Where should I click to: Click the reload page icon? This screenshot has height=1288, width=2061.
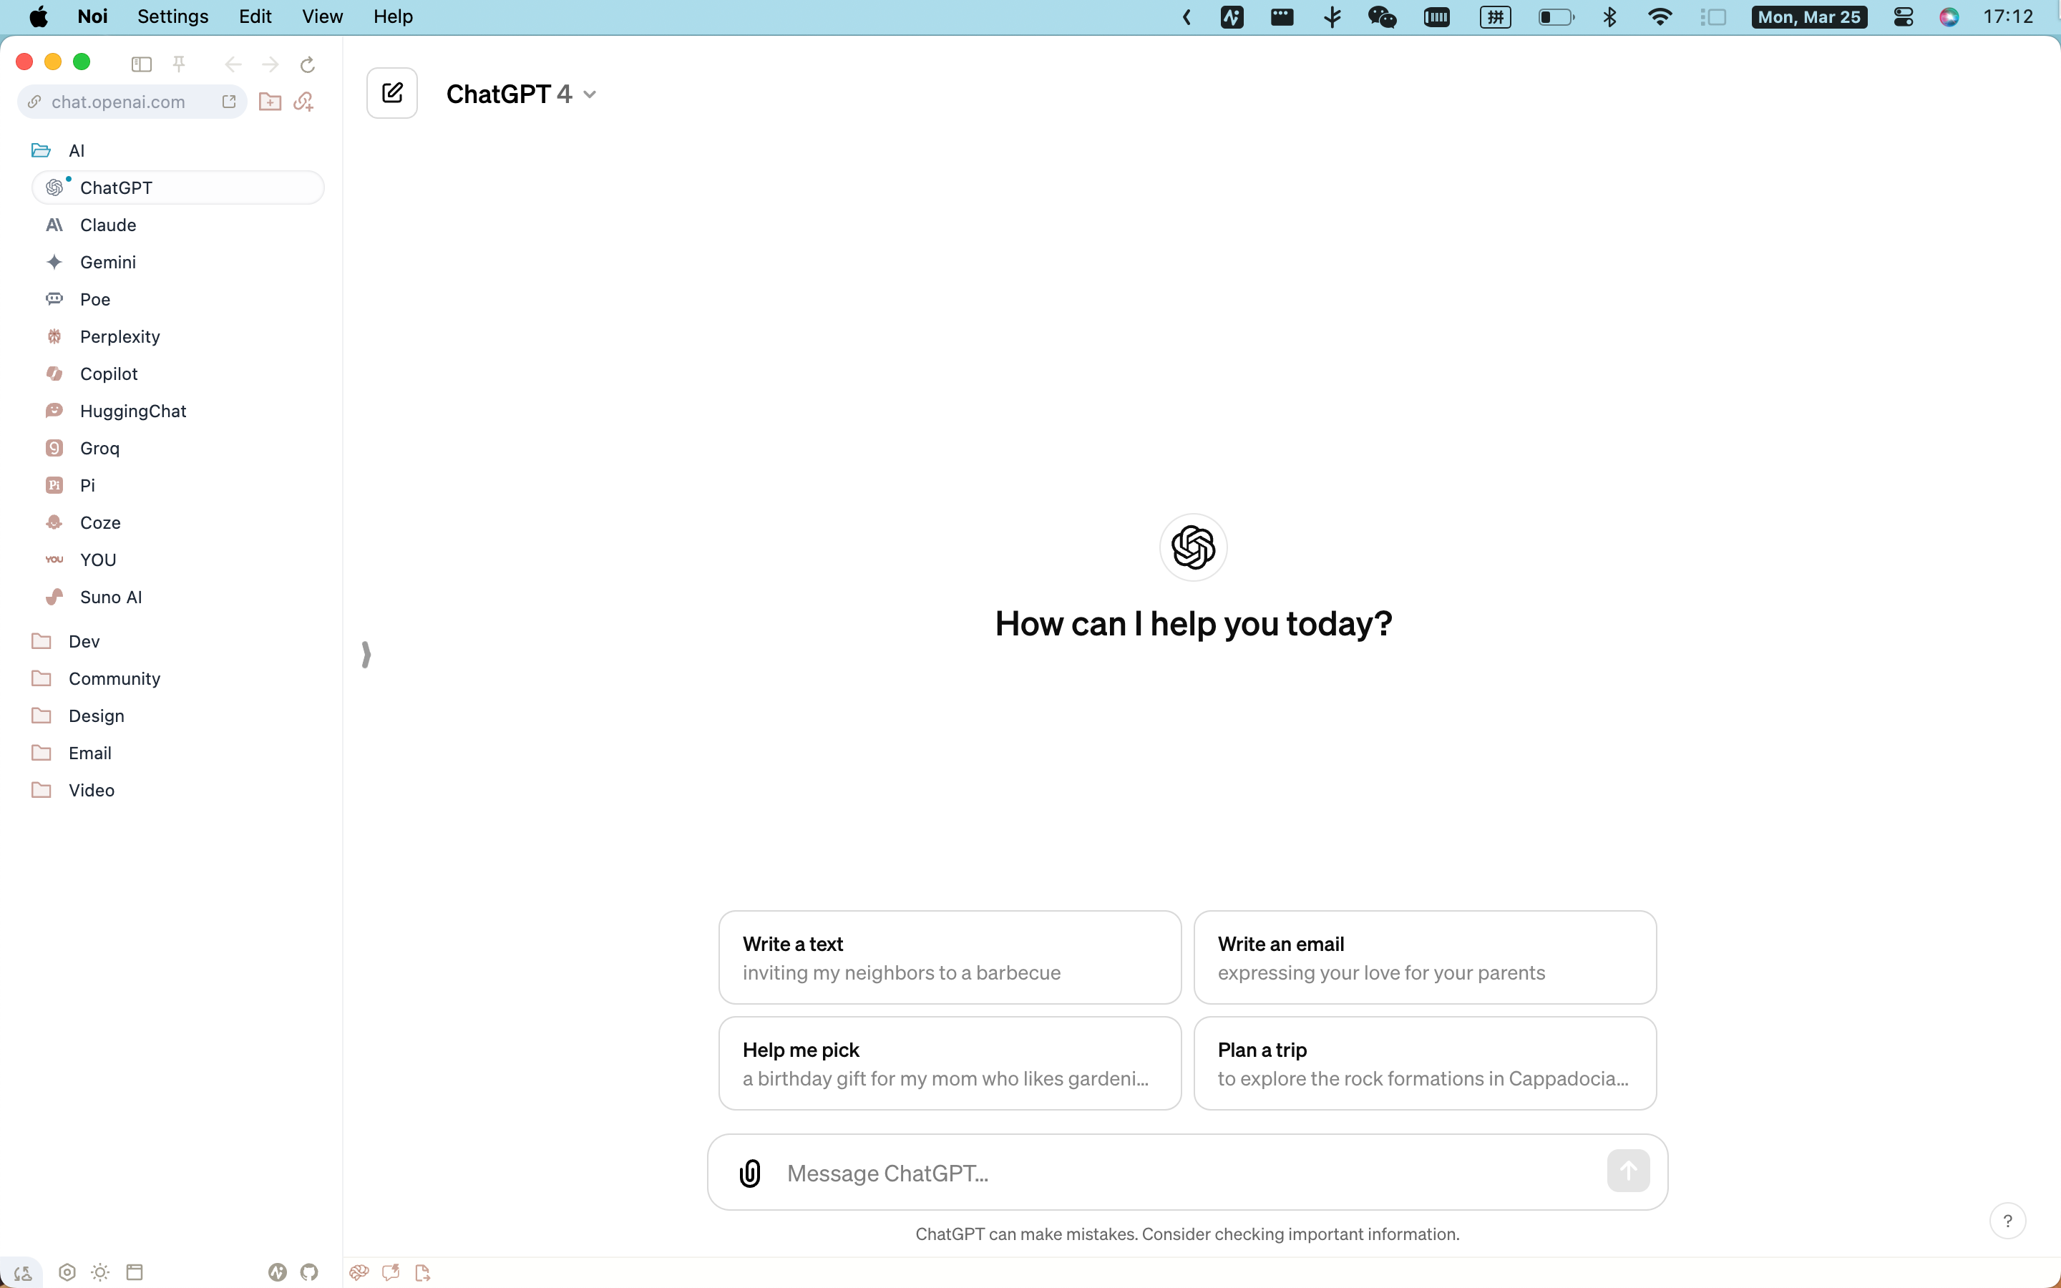coord(308,64)
